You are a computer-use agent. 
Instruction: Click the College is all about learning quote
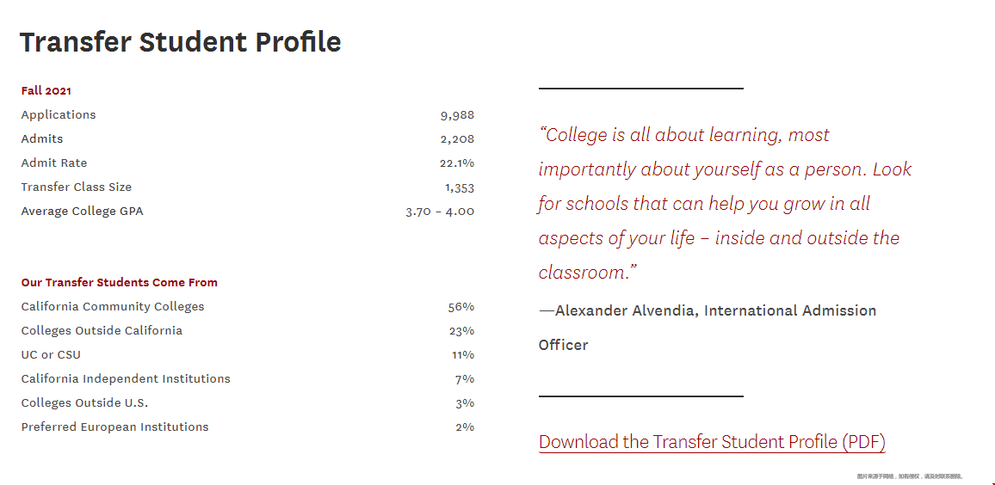(726, 204)
